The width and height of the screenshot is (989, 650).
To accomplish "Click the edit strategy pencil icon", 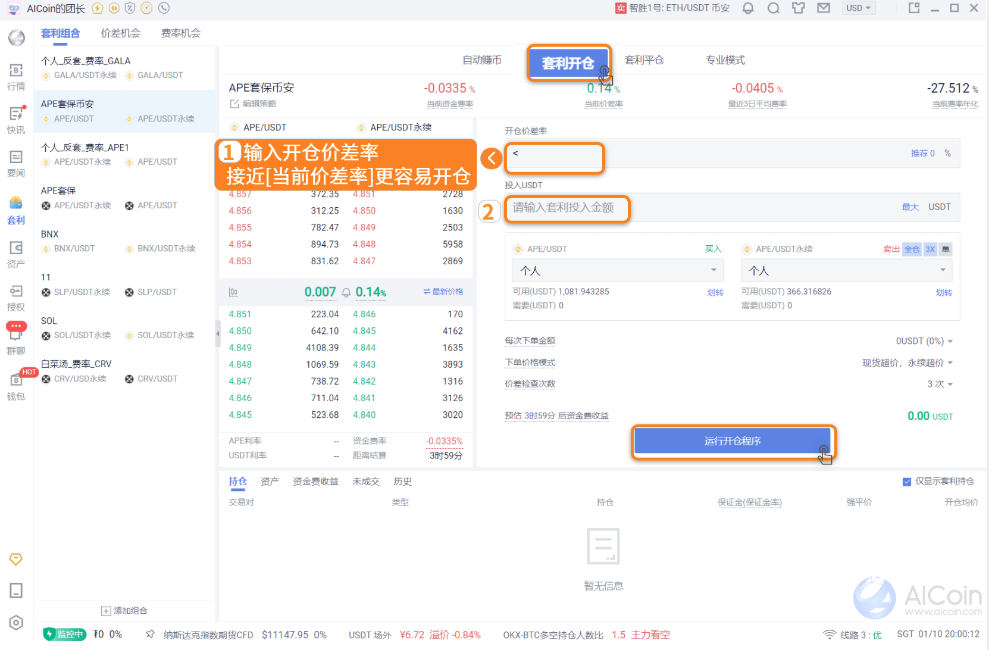I will coord(234,104).
